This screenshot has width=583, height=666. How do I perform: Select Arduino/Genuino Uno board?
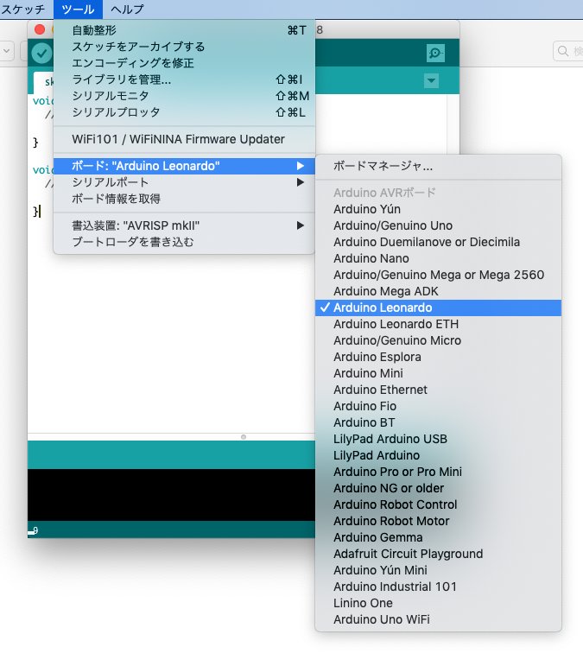pyautogui.click(x=438, y=225)
